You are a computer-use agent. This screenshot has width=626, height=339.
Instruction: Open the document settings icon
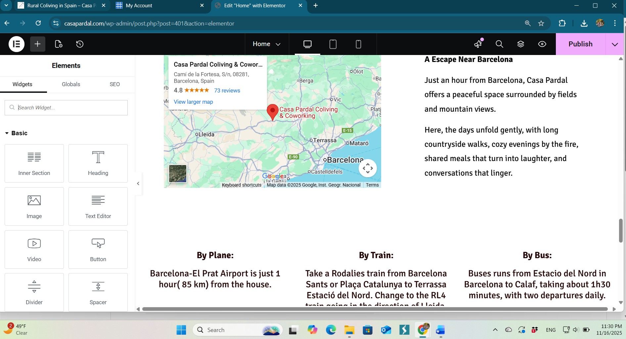pyautogui.click(x=59, y=44)
